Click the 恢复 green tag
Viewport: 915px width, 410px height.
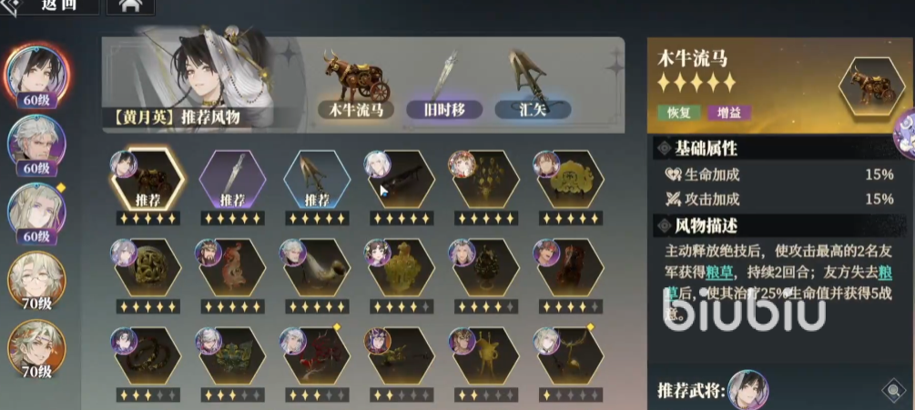tap(678, 113)
